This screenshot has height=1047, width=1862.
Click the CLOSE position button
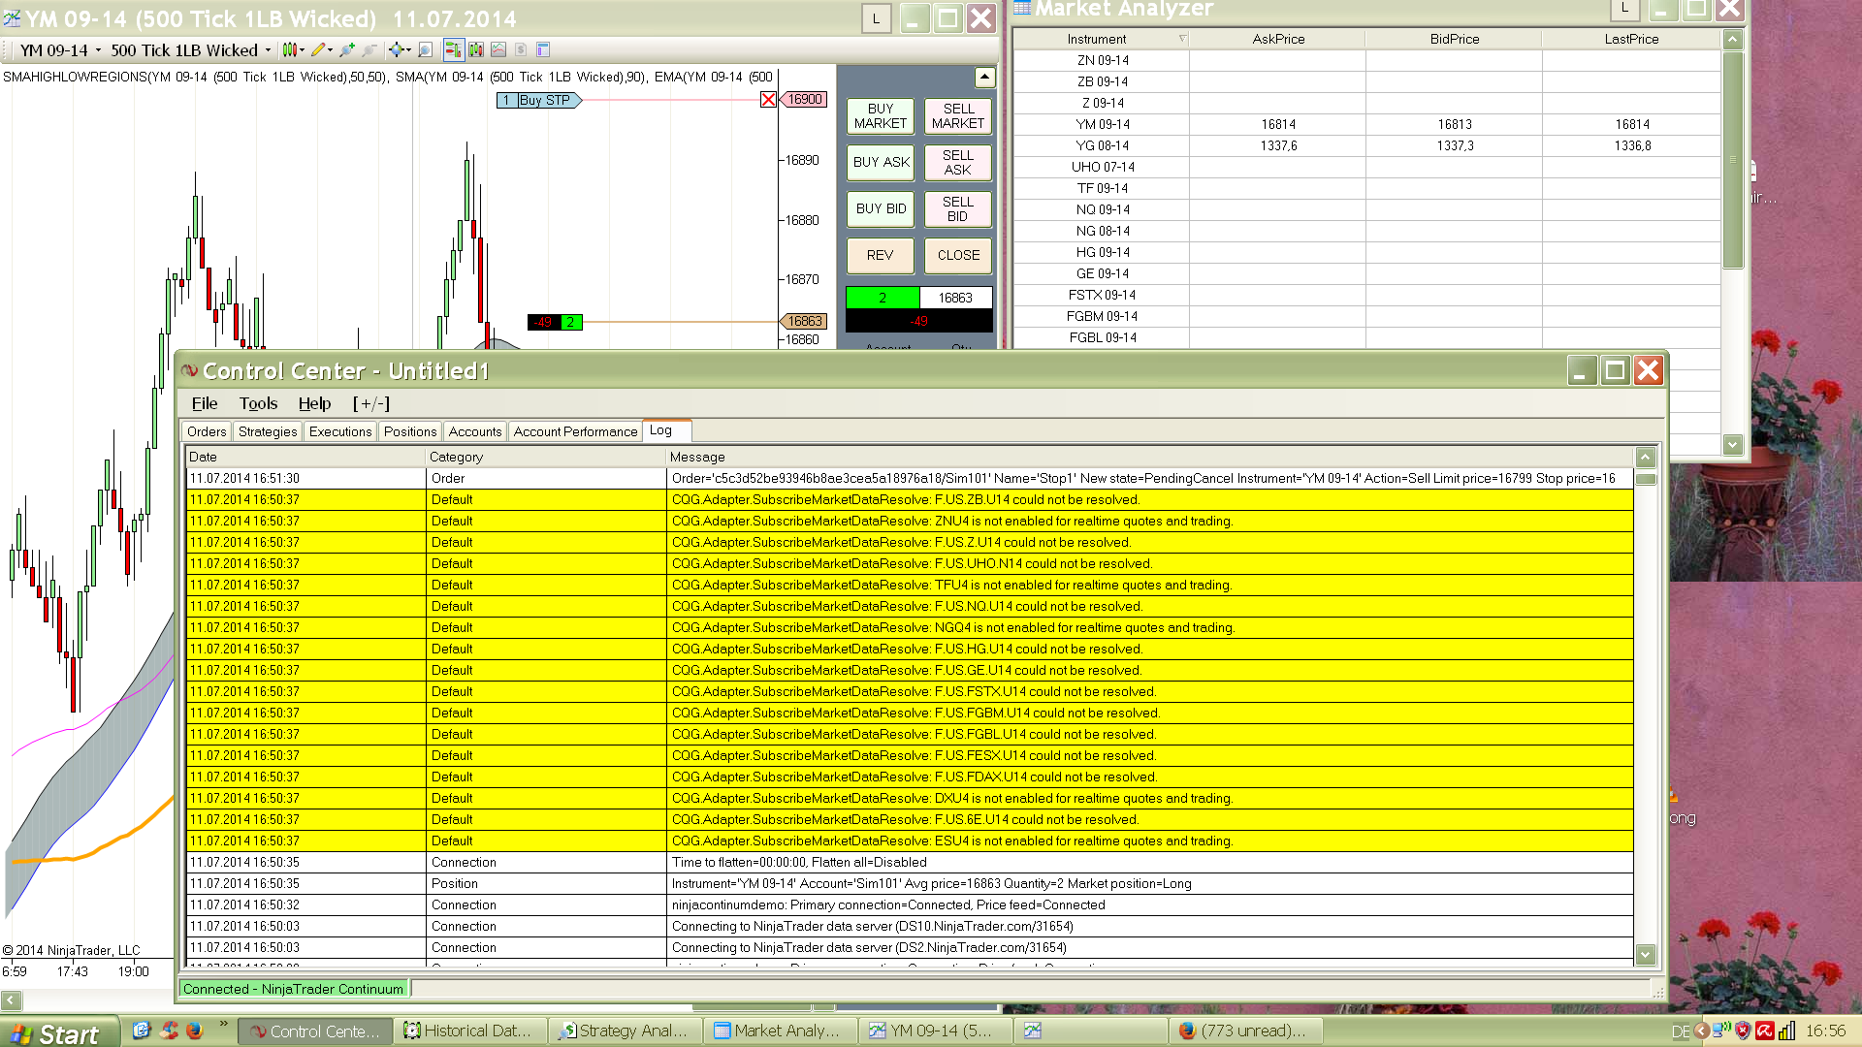click(957, 255)
